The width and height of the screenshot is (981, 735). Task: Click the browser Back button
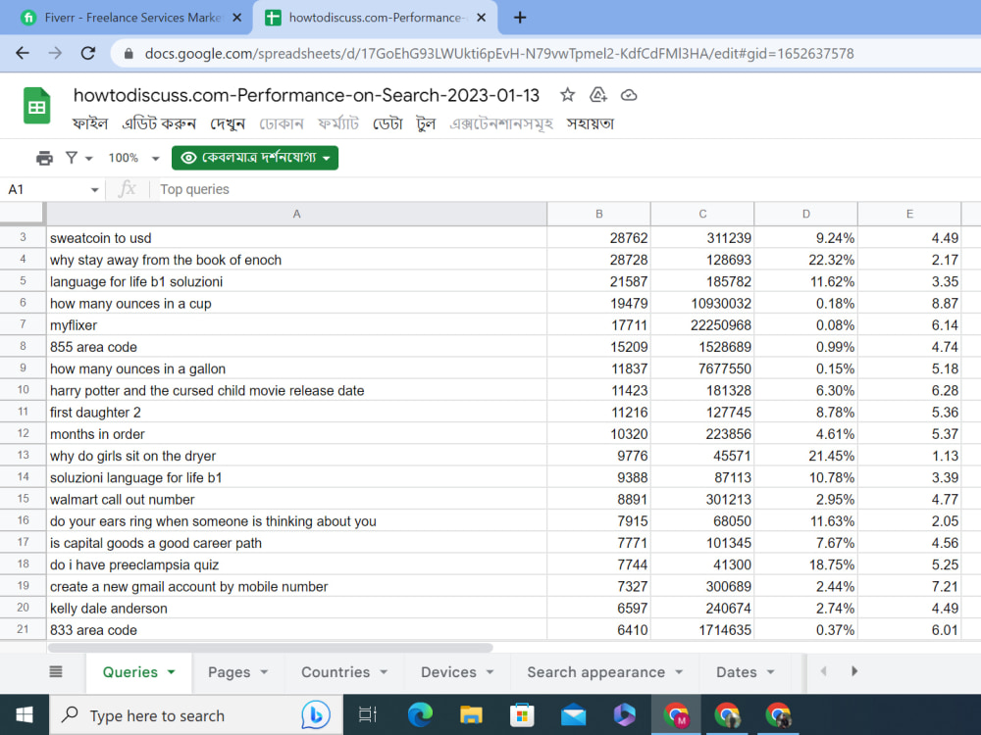coord(22,54)
